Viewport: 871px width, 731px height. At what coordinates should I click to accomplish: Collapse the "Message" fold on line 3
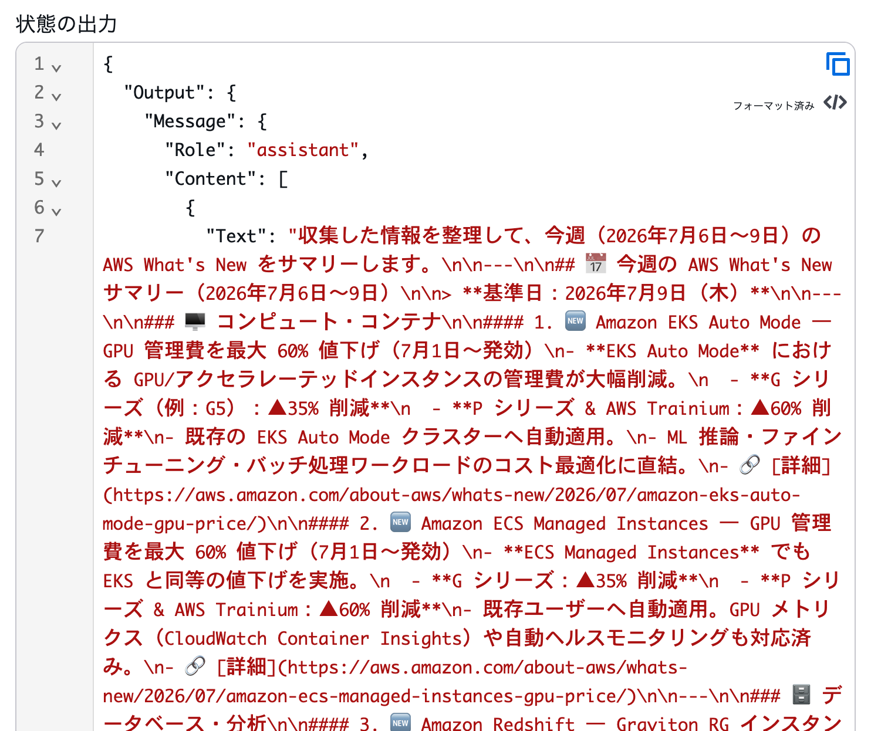(x=56, y=126)
